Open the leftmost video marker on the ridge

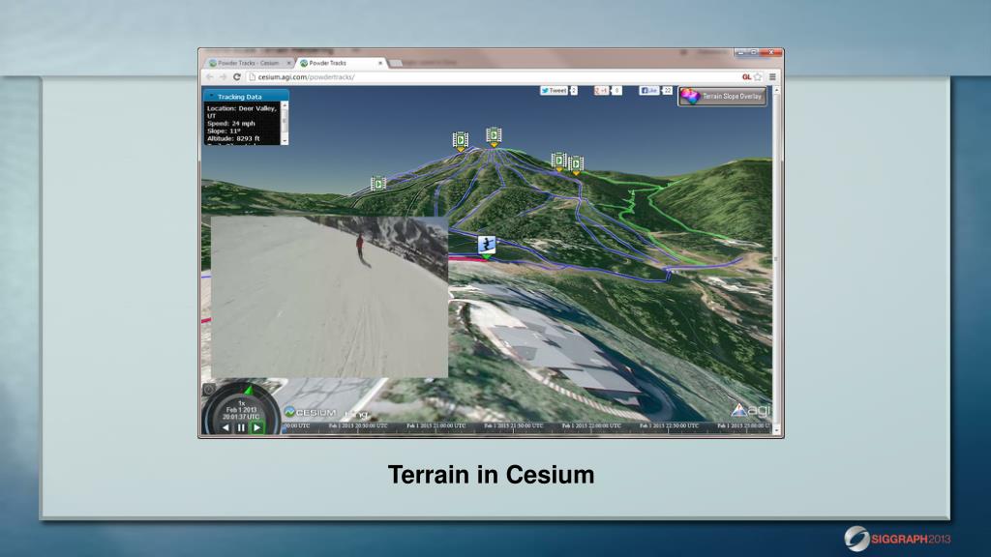point(378,184)
